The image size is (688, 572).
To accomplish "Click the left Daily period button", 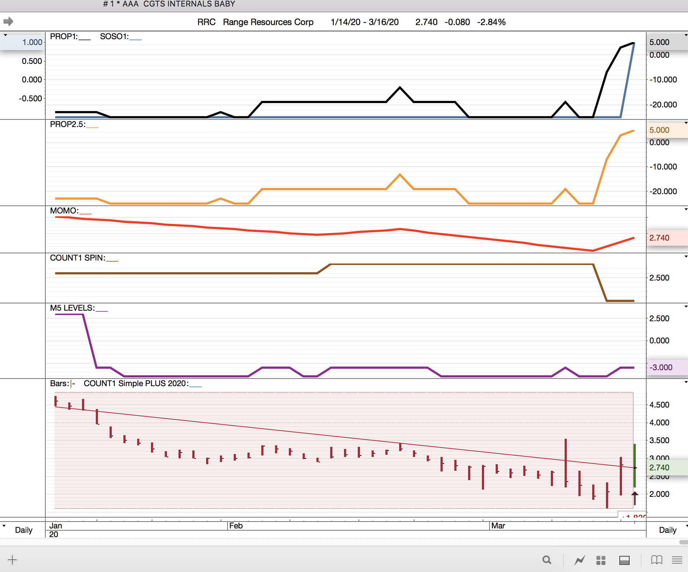I will click(24, 530).
